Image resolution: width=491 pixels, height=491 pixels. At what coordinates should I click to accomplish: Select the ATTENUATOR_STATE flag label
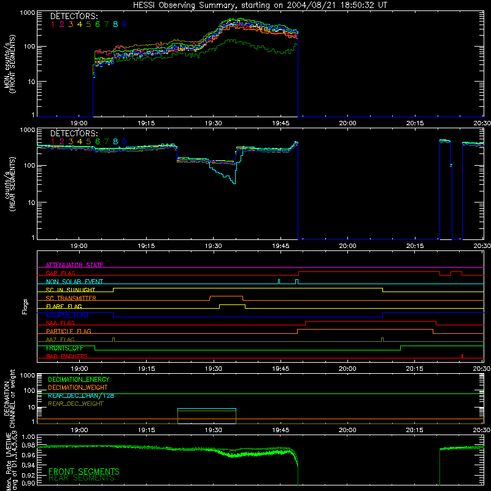[74, 265]
